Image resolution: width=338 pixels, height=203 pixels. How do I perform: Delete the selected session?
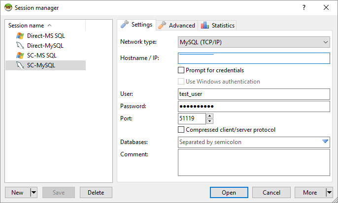point(96,192)
